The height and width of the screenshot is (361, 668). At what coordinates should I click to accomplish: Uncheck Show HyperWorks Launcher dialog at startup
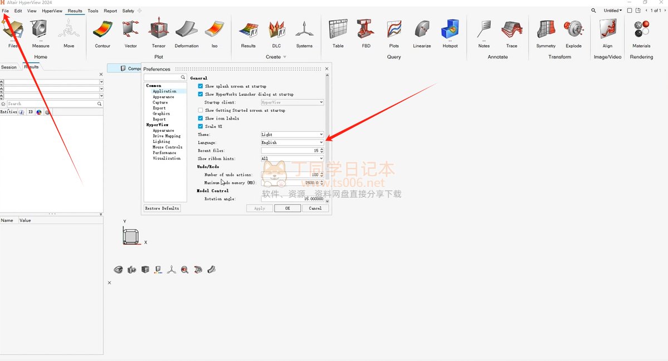tap(200, 95)
